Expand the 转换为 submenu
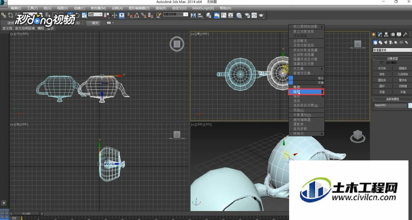 click(x=307, y=134)
